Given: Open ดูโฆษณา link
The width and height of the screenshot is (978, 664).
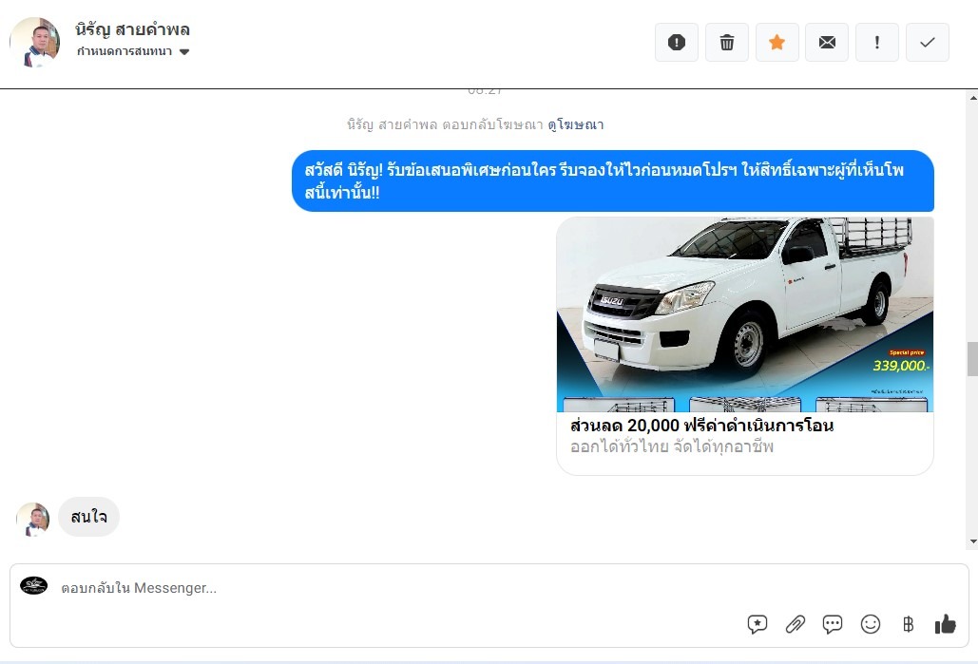Looking at the screenshot, I should coord(576,124).
